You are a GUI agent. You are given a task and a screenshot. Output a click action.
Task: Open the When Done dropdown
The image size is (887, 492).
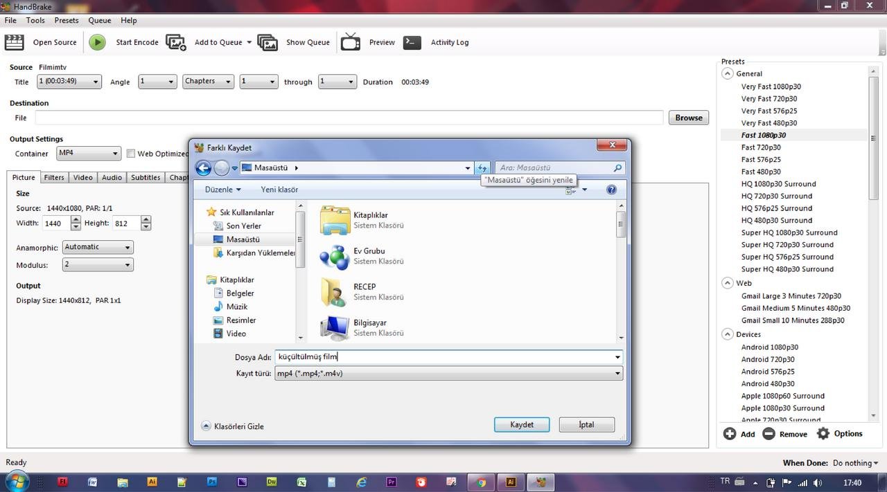[855, 463]
